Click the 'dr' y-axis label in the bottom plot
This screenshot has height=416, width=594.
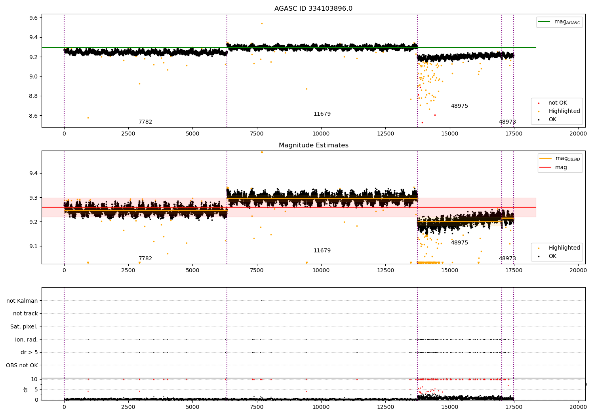pyautogui.click(x=26, y=389)
